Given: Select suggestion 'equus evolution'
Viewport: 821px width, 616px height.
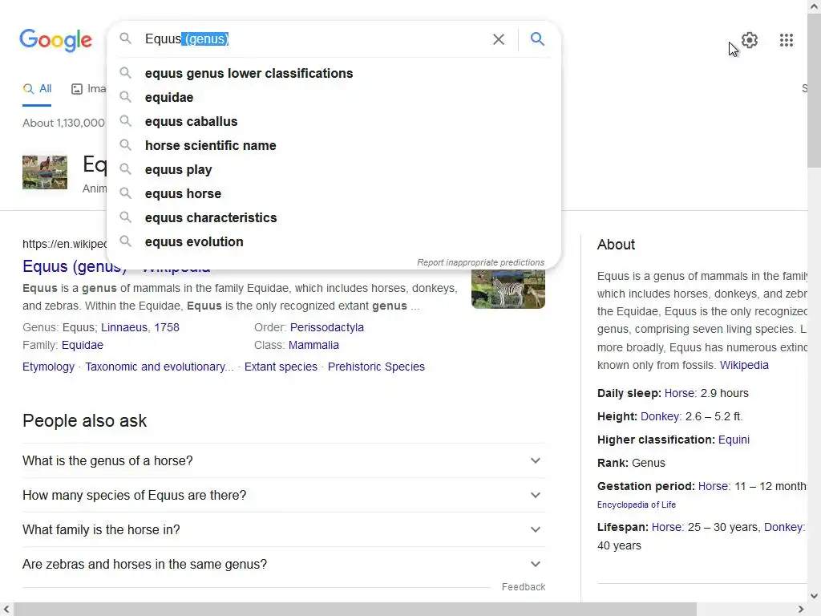Looking at the screenshot, I should pyautogui.click(x=334, y=242).
